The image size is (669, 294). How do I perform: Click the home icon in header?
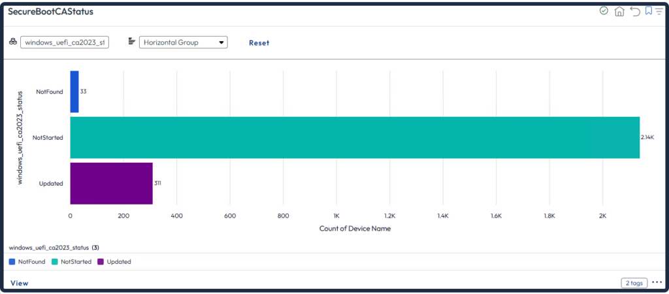pos(619,11)
